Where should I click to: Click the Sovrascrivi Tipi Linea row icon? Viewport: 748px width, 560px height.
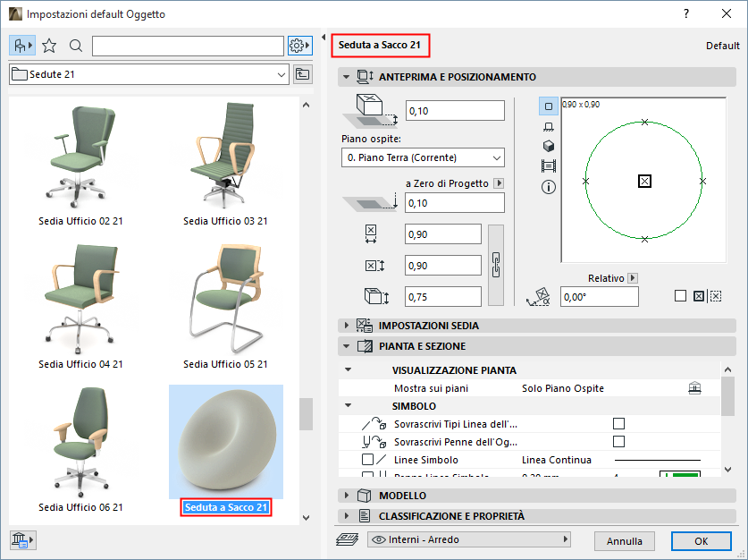point(374,423)
